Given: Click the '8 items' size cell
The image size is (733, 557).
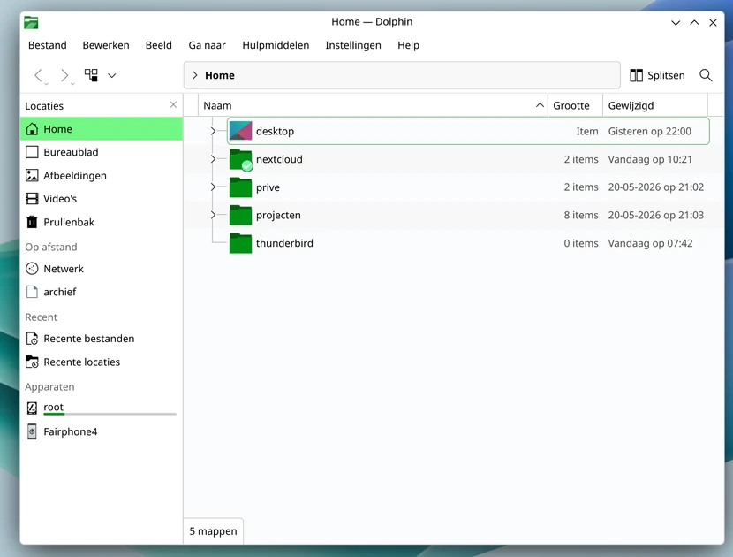Looking at the screenshot, I should pyautogui.click(x=580, y=216).
